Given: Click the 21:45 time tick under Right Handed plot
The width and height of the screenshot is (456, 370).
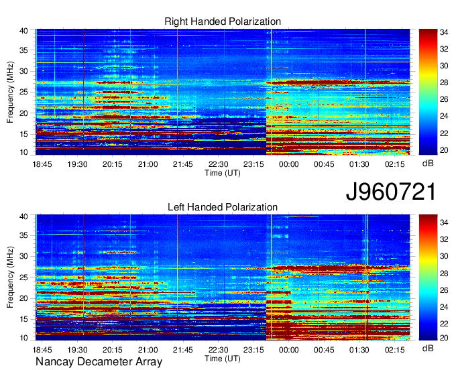Looking at the screenshot, I should click(x=183, y=164).
